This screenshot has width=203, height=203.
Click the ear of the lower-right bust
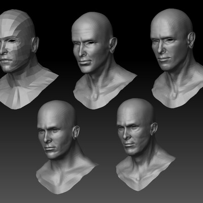point(154,129)
